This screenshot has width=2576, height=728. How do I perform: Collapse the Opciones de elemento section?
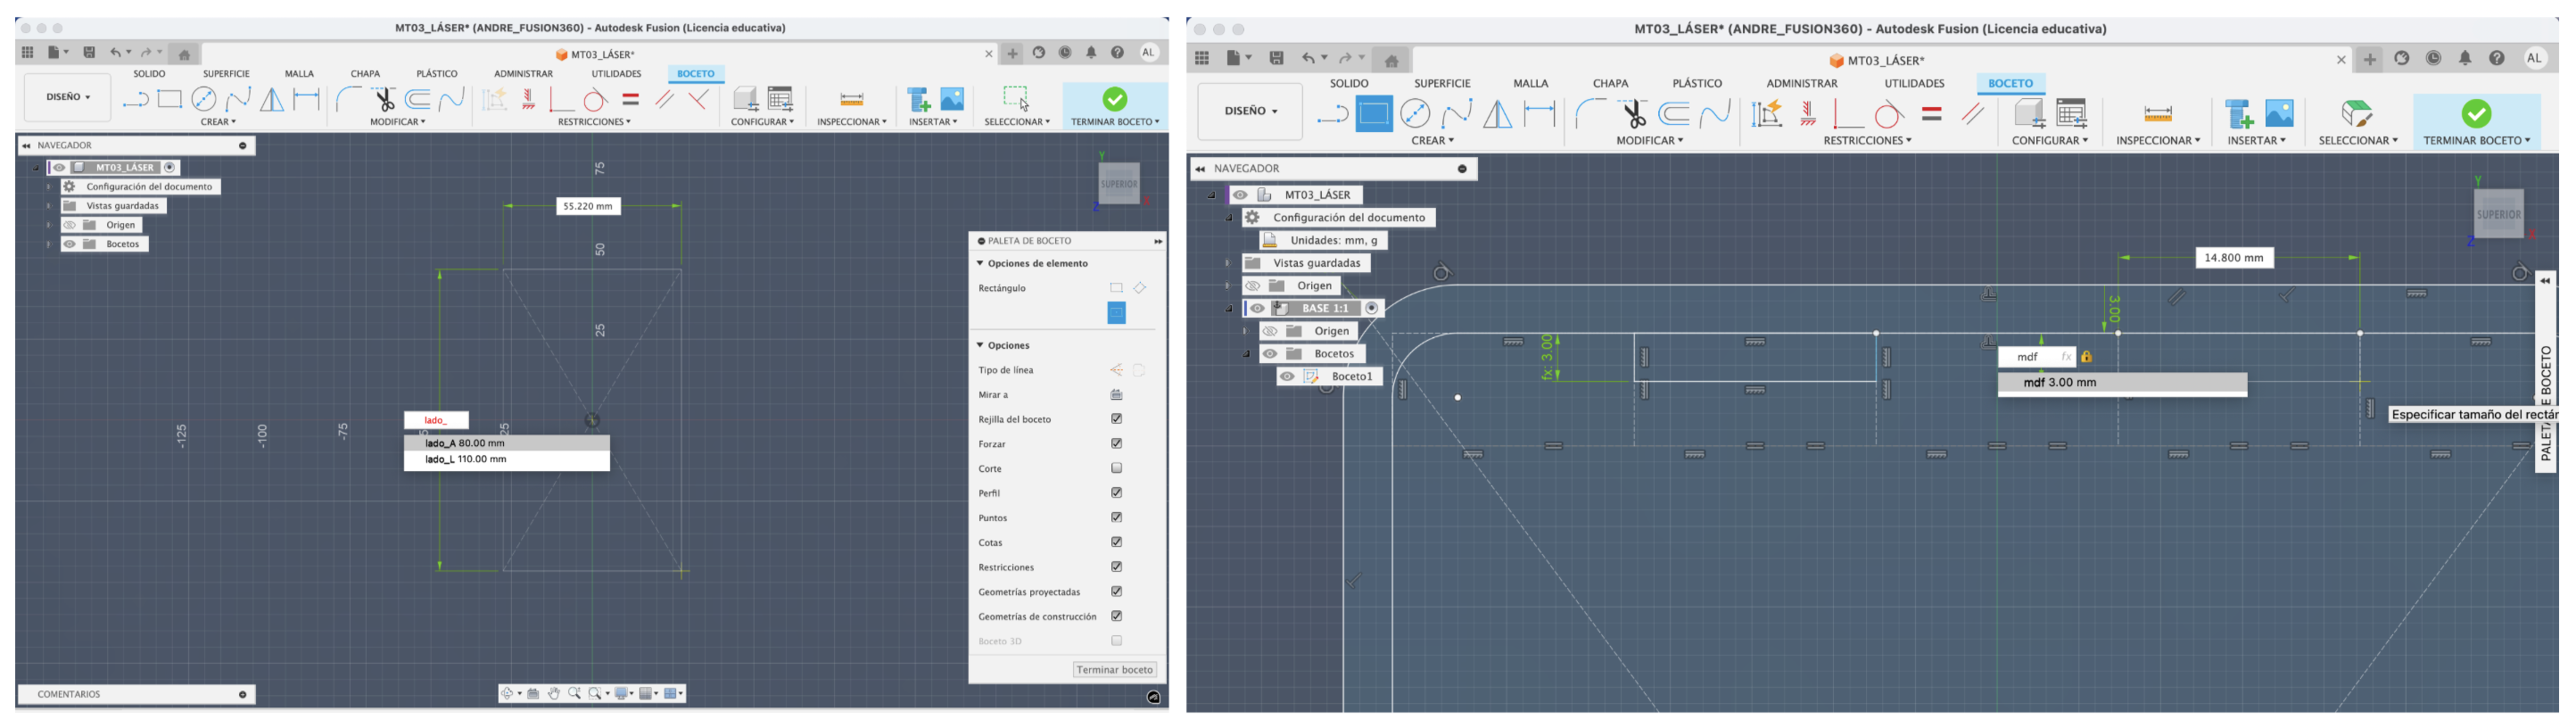pos(980,264)
